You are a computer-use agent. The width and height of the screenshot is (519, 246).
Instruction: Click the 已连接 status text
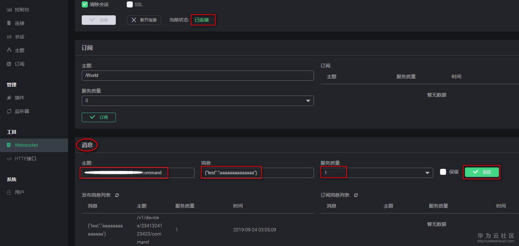coord(202,20)
